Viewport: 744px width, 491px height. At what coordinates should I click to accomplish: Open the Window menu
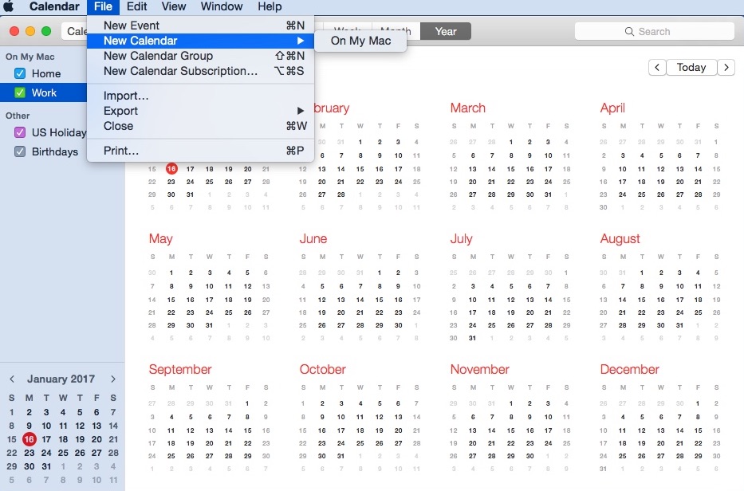[222, 6]
